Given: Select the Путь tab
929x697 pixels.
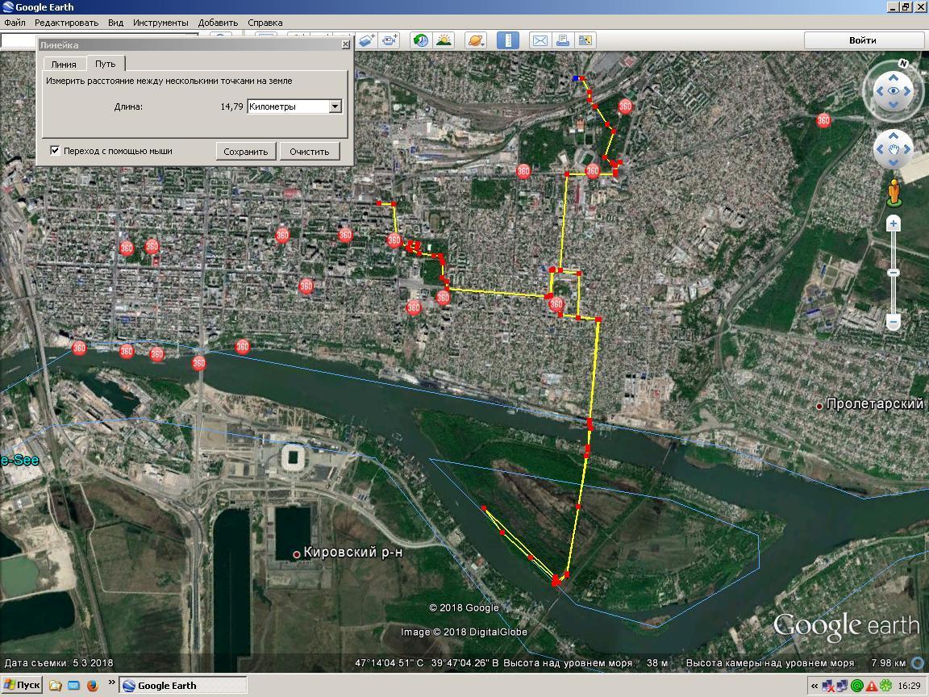Looking at the screenshot, I should 105,64.
